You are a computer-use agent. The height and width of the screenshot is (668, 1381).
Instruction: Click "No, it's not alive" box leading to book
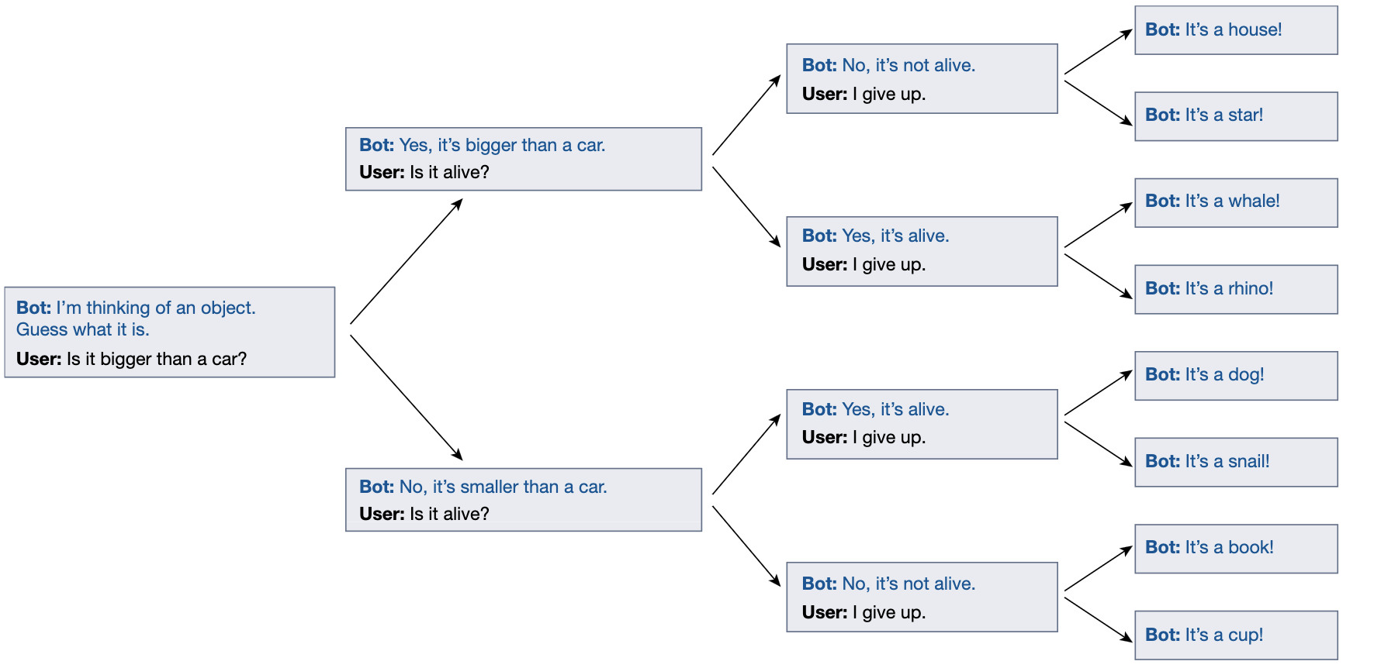921,597
